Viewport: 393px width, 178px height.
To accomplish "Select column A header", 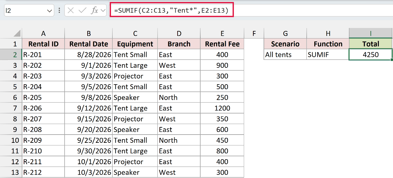I will [x=43, y=33].
